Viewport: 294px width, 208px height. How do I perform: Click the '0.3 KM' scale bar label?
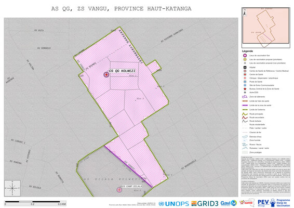(62, 204)
